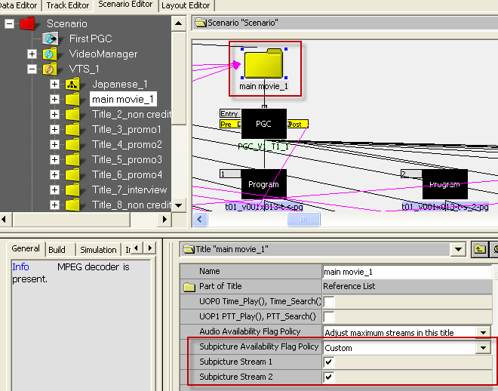498x391 pixels.
Task: Open Subpicture Availability Flag Policy dropdown
Action: (x=482, y=348)
